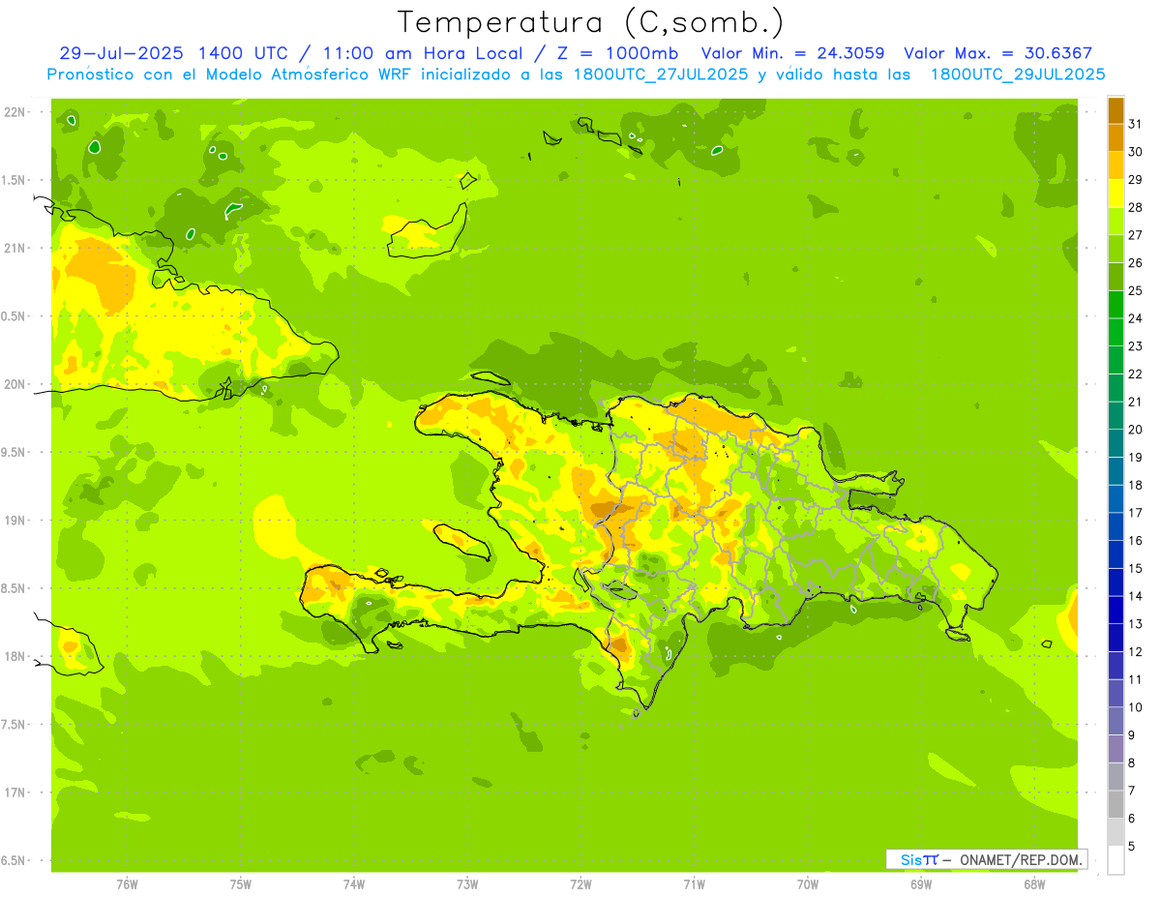Image resolution: width=1161 pixels, height=897 pixels.
Task: Click legend value "16"
Action: (1135, 541)
